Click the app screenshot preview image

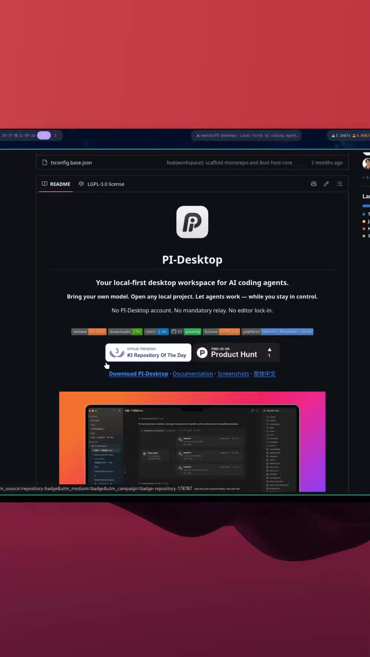click(x=192, y=441)
